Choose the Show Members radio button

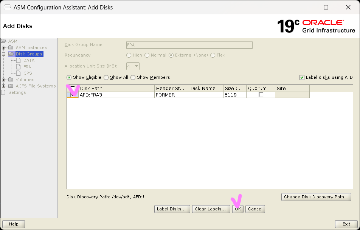tap(133, 78)
